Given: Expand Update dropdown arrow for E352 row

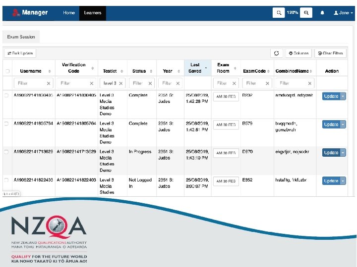Looking at the screenshot, I should click(x=343, y=181).
